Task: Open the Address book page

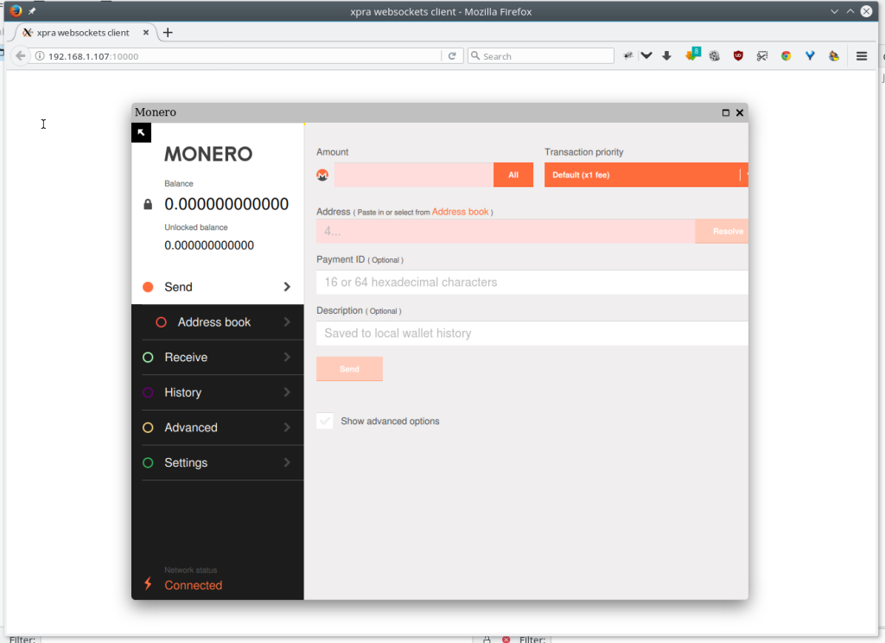Action: coord(217,322)
